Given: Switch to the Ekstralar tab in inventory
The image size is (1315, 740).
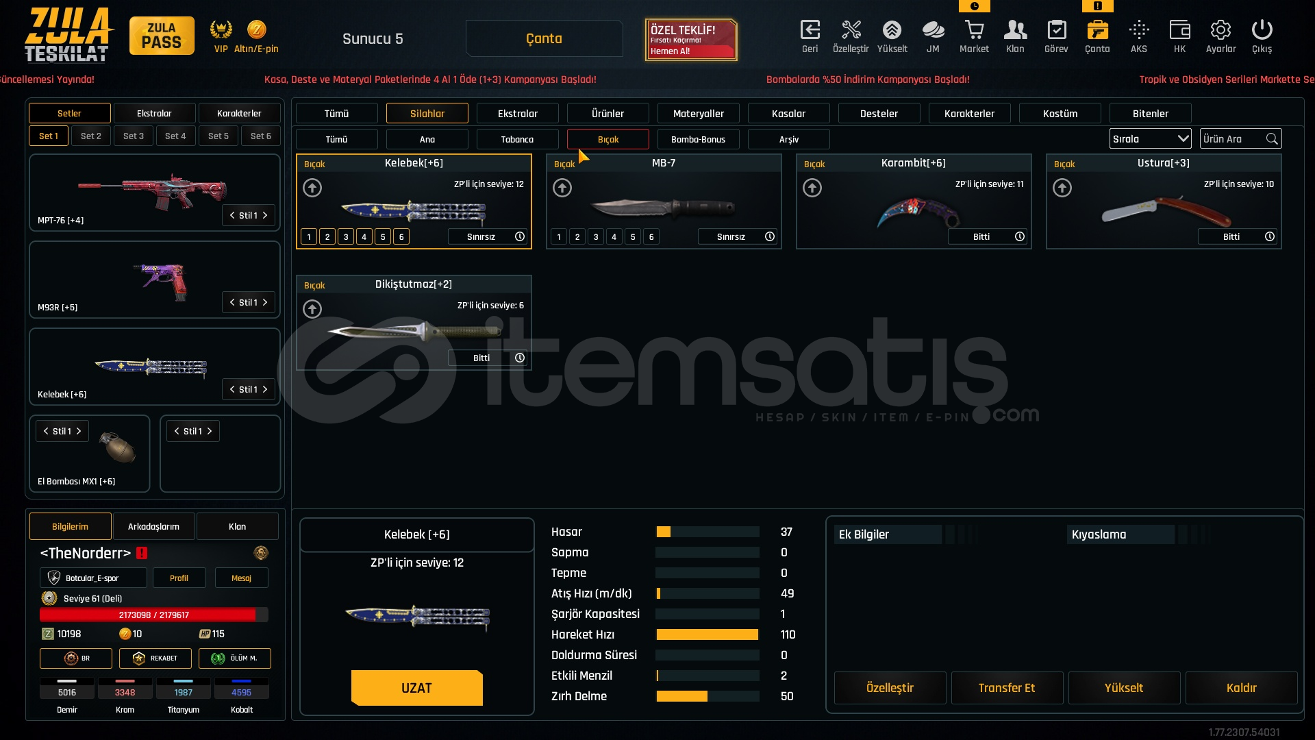Looking at the screenshot, I should [x=517, y=114].
